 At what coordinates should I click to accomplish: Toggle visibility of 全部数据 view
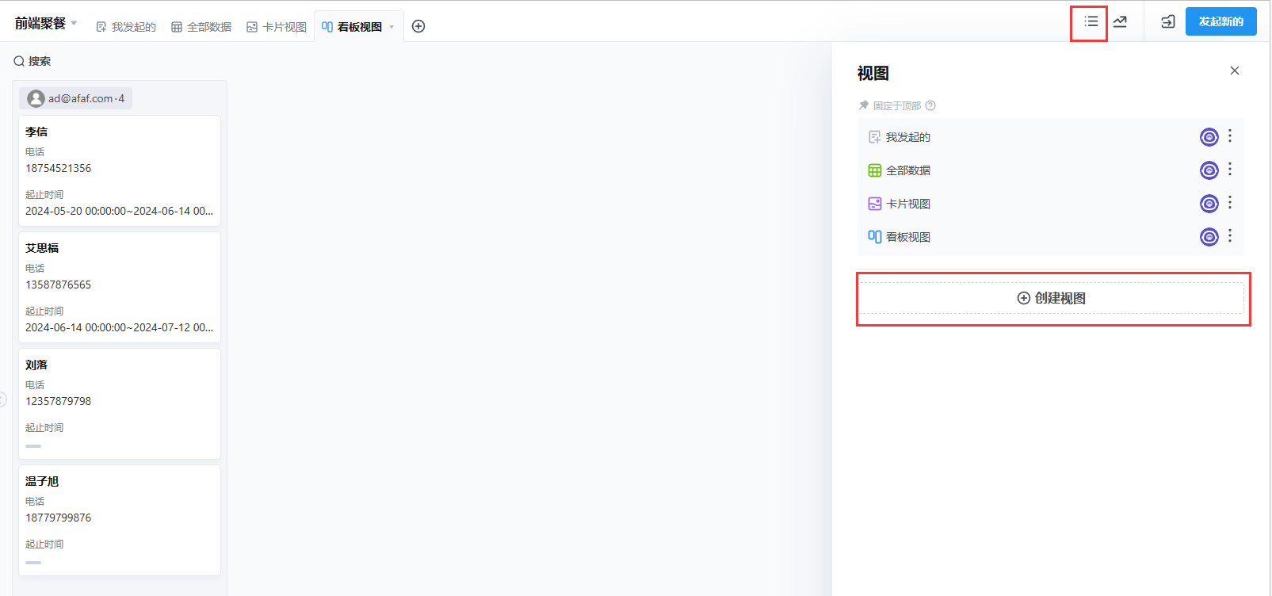(1209, 170)
